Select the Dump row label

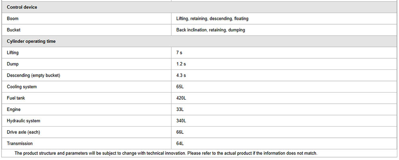pyautogui.click(x=12, y=64)
